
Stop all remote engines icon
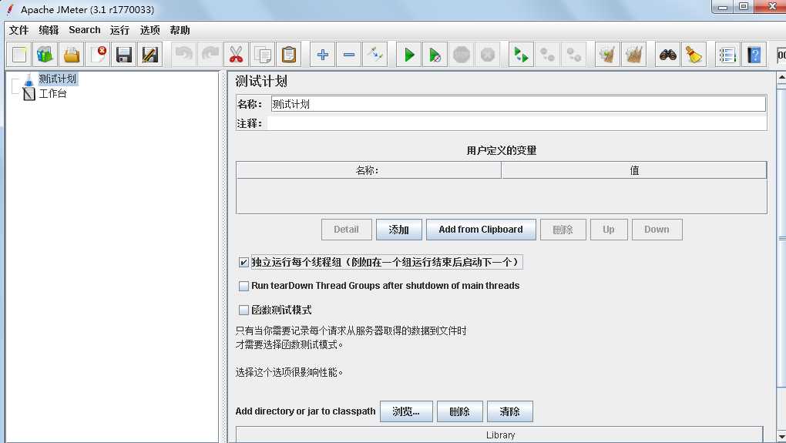point(547,54)
